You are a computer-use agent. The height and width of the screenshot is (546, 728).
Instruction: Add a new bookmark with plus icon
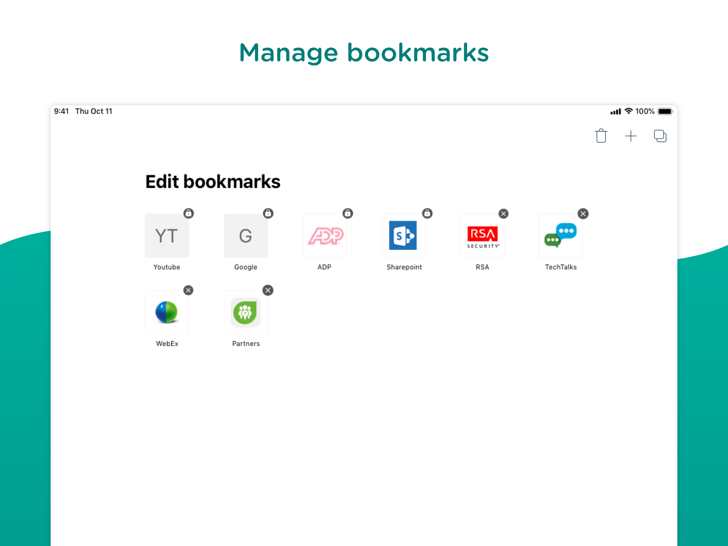[x=630, y=136]
